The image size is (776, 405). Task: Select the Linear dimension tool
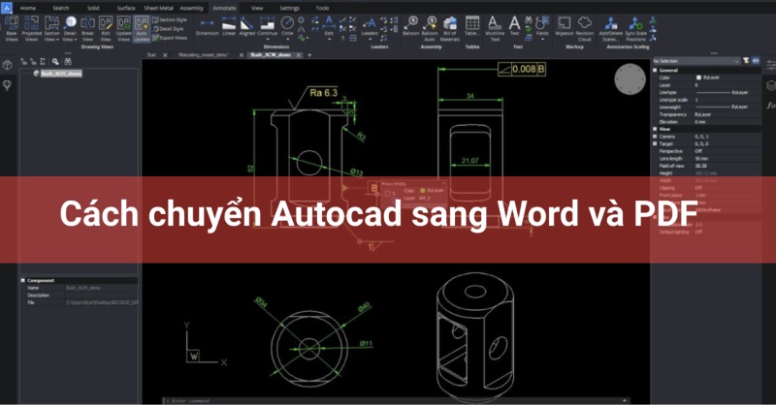coord(229,27)
